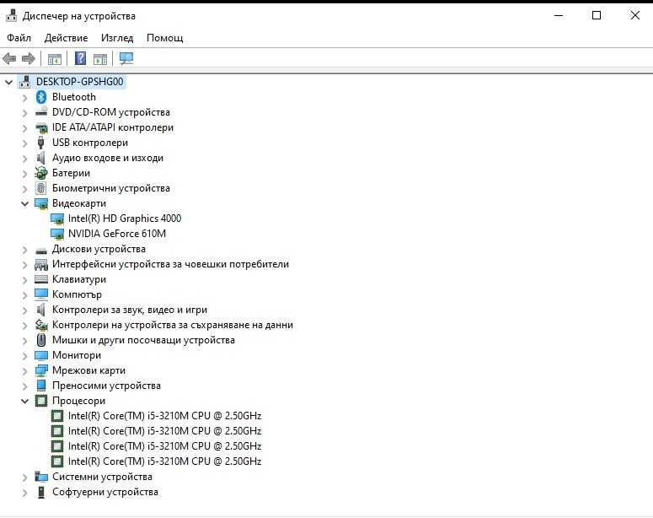The height and width of the screenshot is (518, 653).
Task: Select first Intel Core i5-3210M CPU entry
Action: (164, 416)
